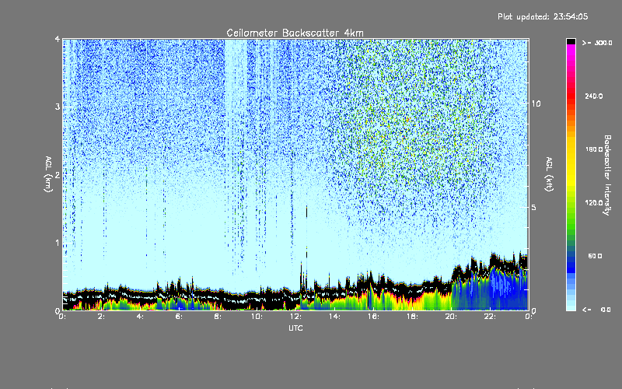Click the "14:" UTC hour tick label
This screenshot has height=389, width=622.
coord(335,317)
